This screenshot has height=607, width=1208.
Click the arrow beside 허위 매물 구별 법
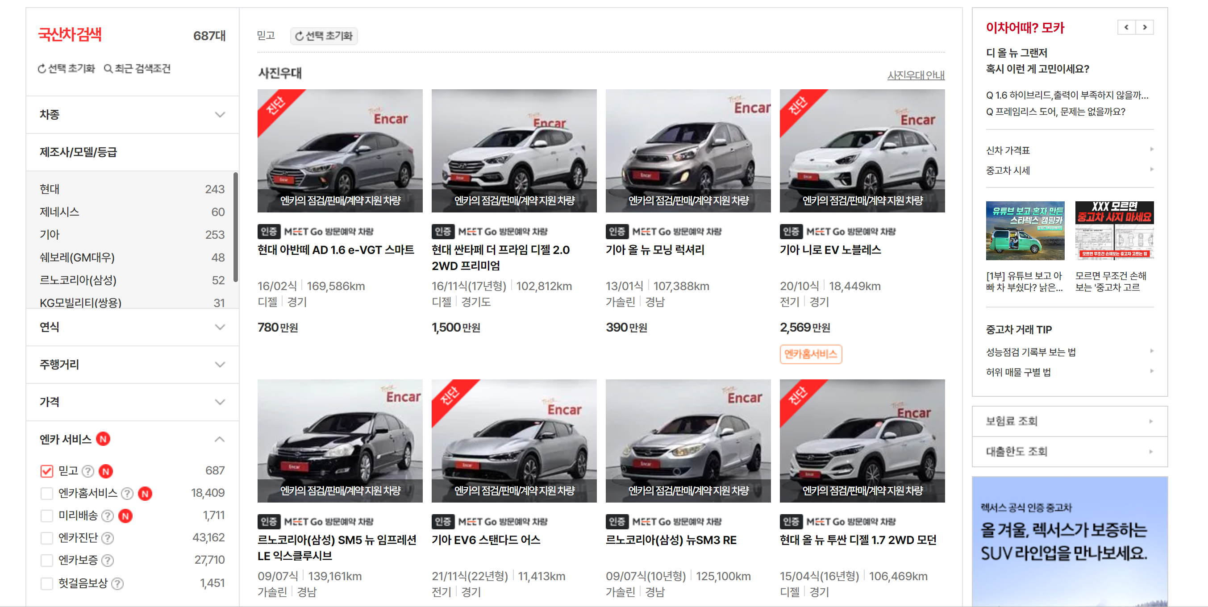[x=1152, y=371]
